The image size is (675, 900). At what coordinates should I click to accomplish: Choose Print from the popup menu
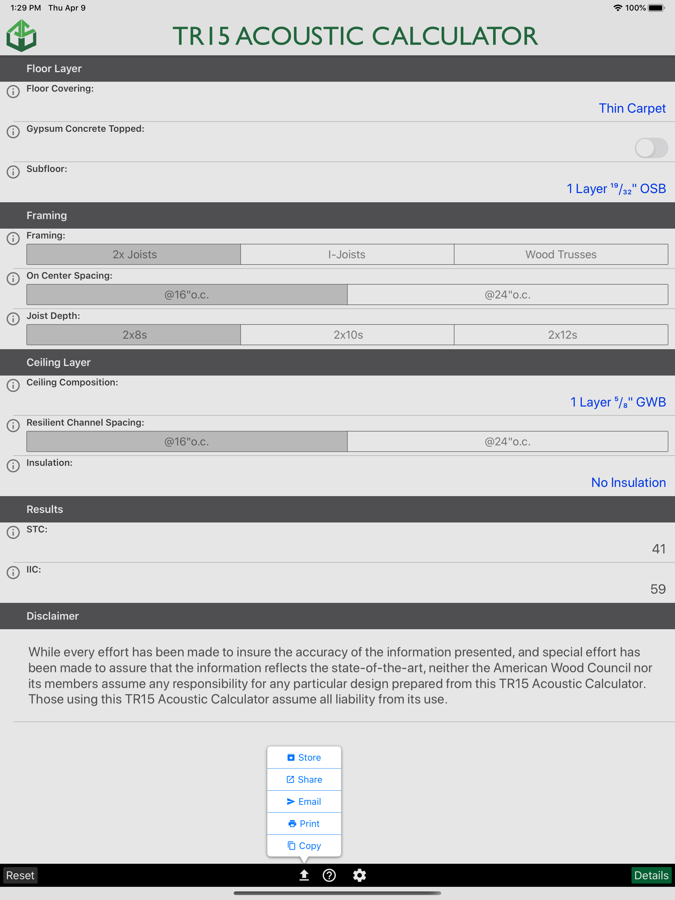(x=304, y=824)
